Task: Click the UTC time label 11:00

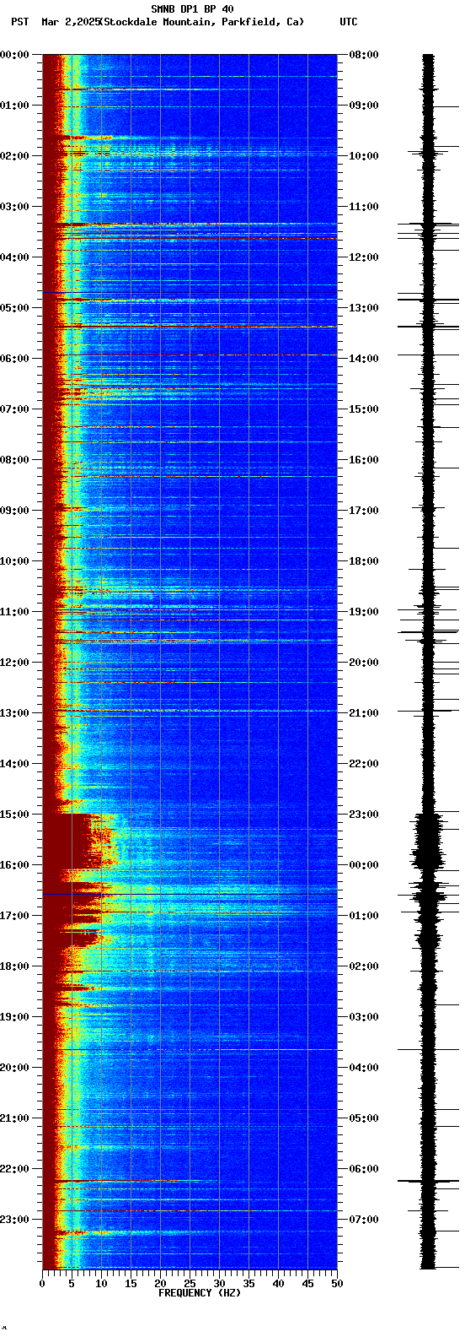Action: coord(364,207)
